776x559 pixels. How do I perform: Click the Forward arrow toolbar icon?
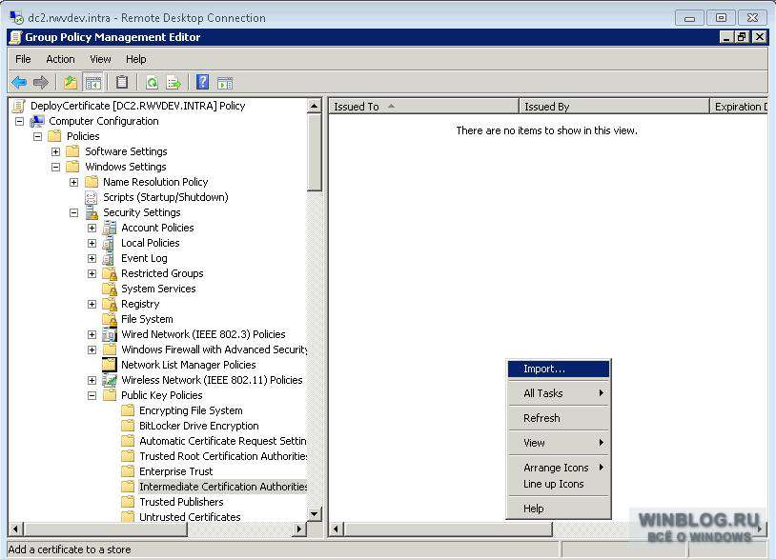click(41, 82)
